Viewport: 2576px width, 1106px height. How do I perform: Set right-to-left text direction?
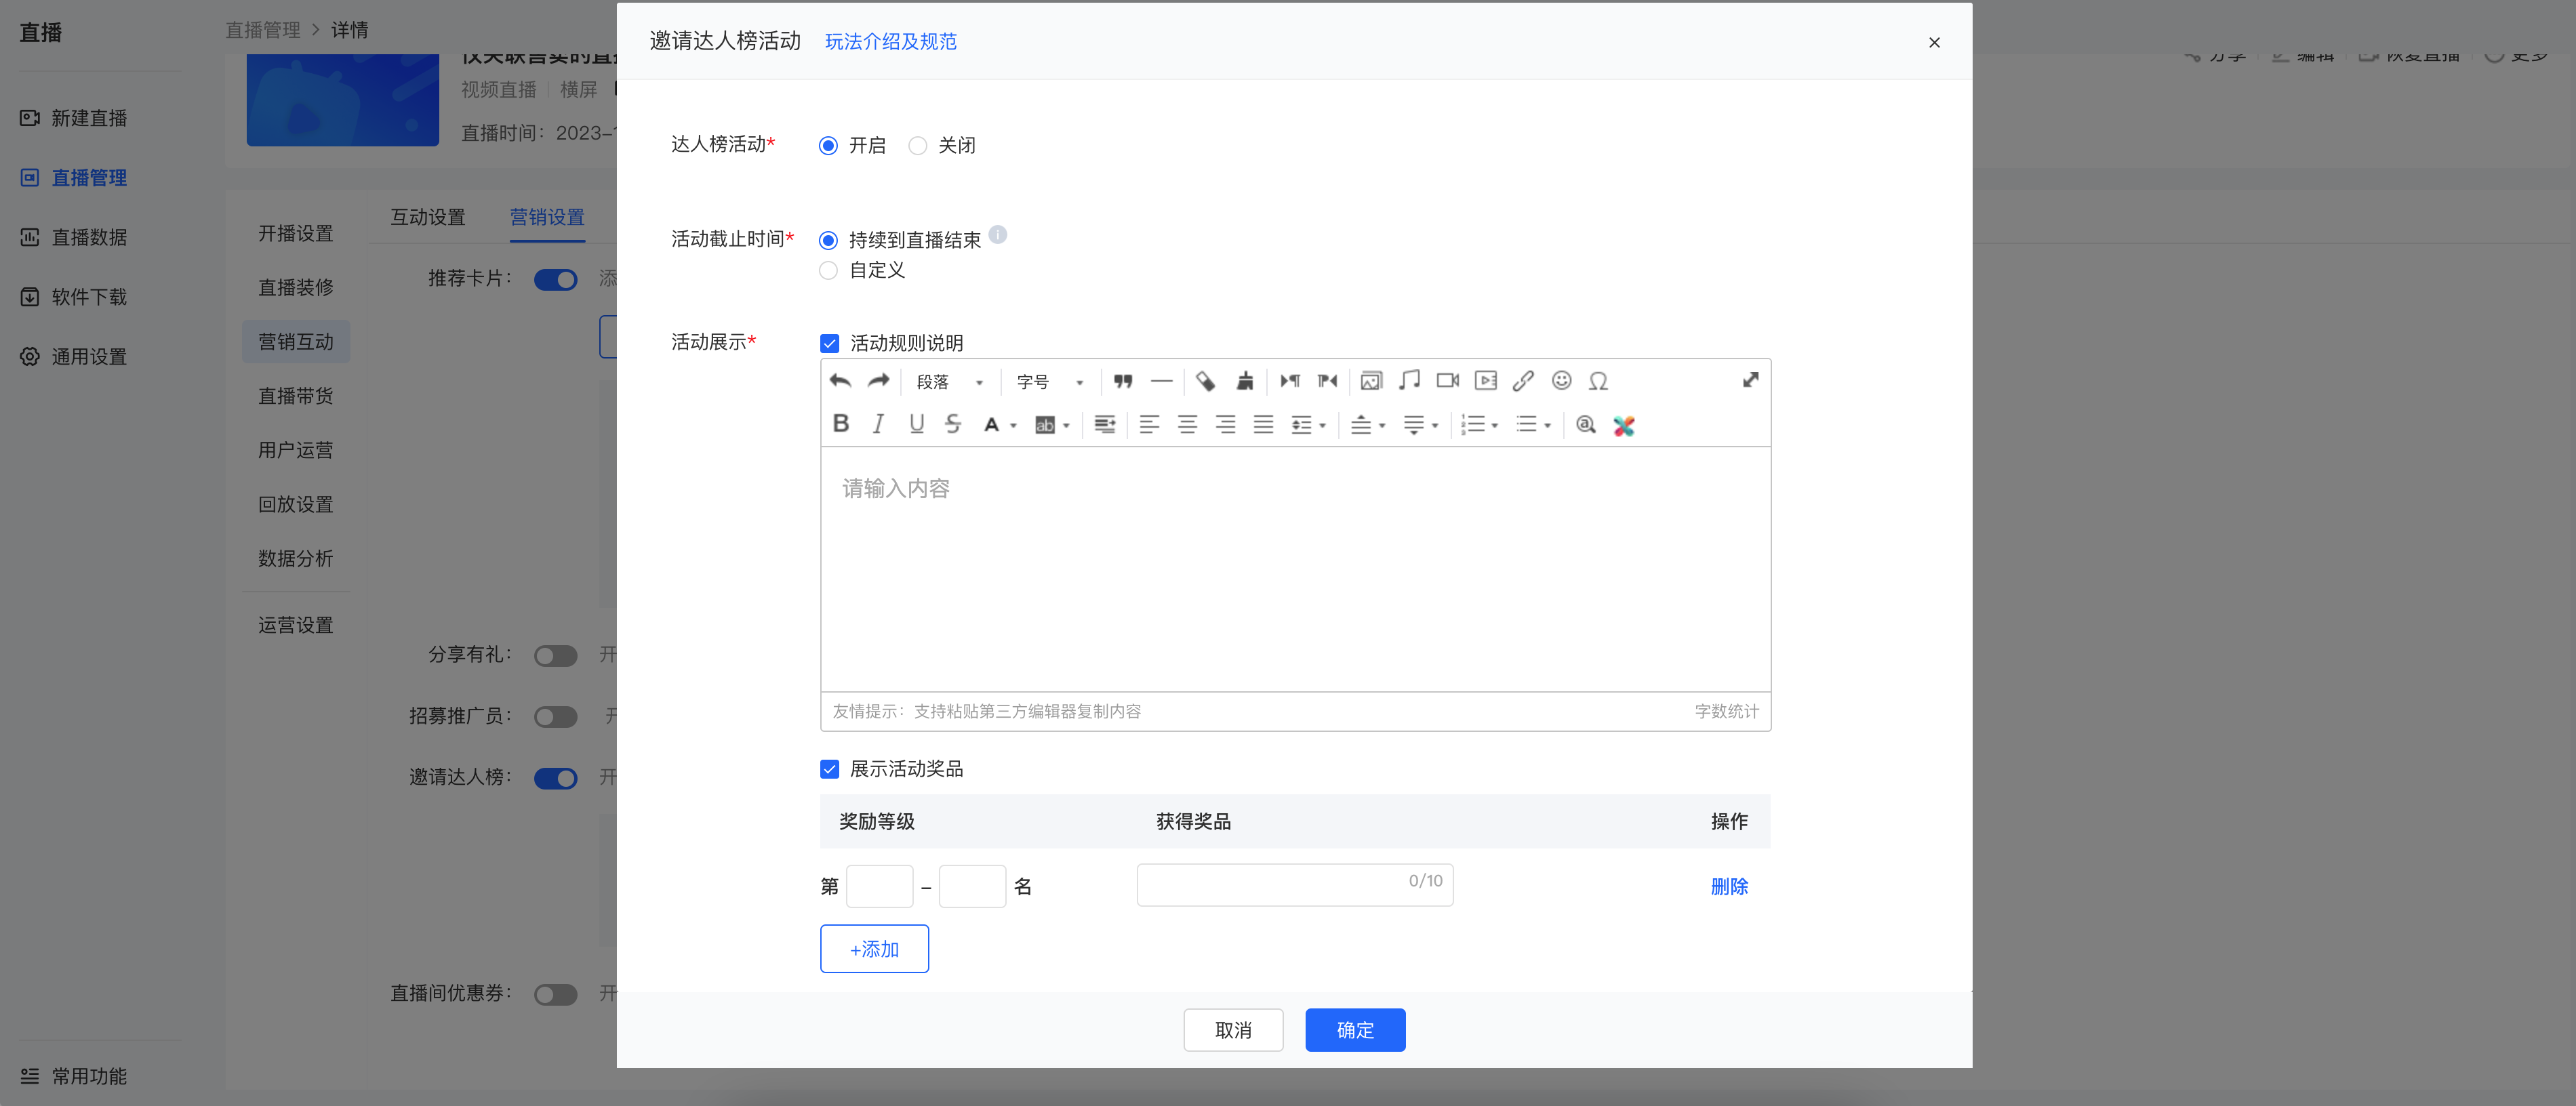click(x=1328, y=381)
